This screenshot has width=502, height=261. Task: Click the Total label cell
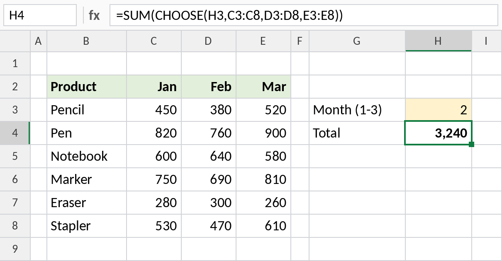click(357, 133)
